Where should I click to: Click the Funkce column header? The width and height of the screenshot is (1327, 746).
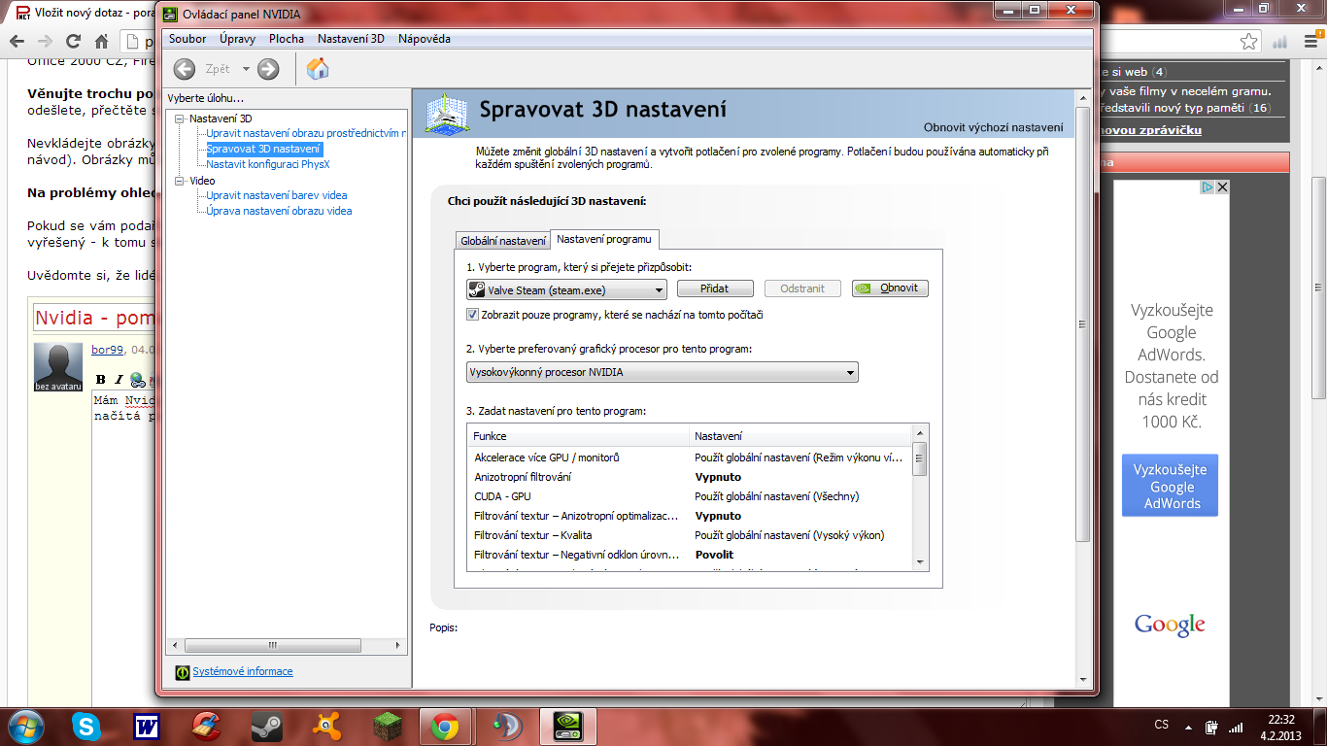[578, 436]
